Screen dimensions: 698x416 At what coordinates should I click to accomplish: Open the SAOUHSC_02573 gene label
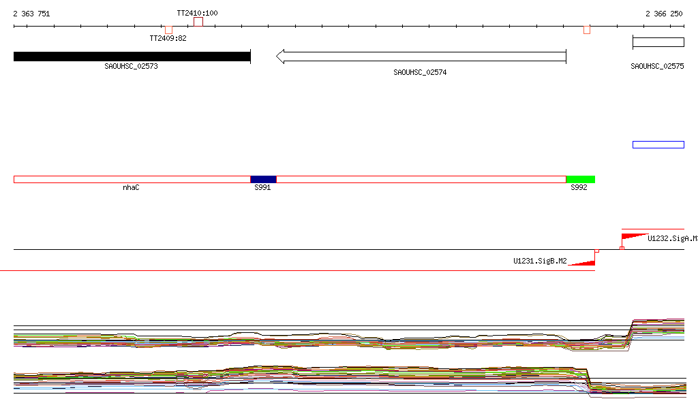click(131, 66)
